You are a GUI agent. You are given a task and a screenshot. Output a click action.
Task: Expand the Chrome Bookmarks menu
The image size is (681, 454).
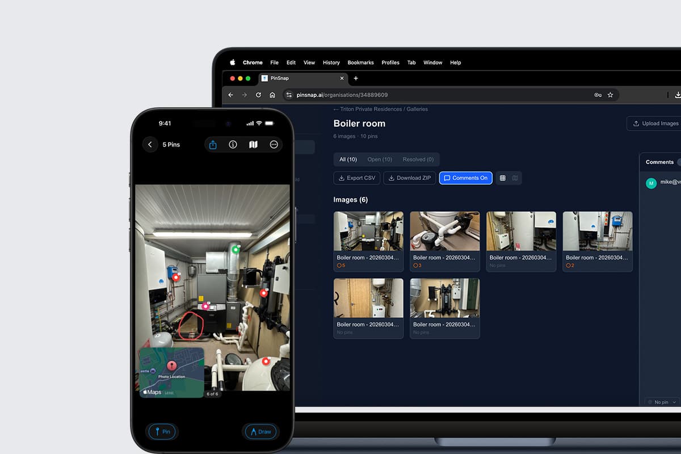[x=360, y=62]
